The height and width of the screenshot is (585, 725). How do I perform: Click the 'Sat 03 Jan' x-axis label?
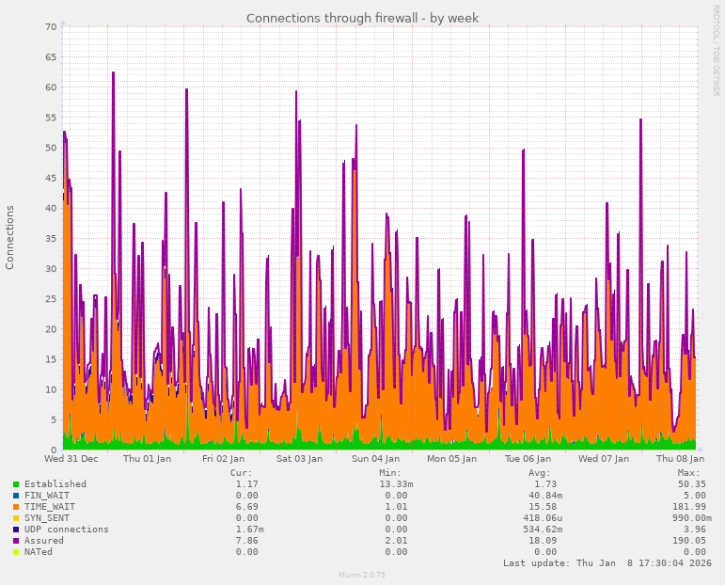coord(300,459)
